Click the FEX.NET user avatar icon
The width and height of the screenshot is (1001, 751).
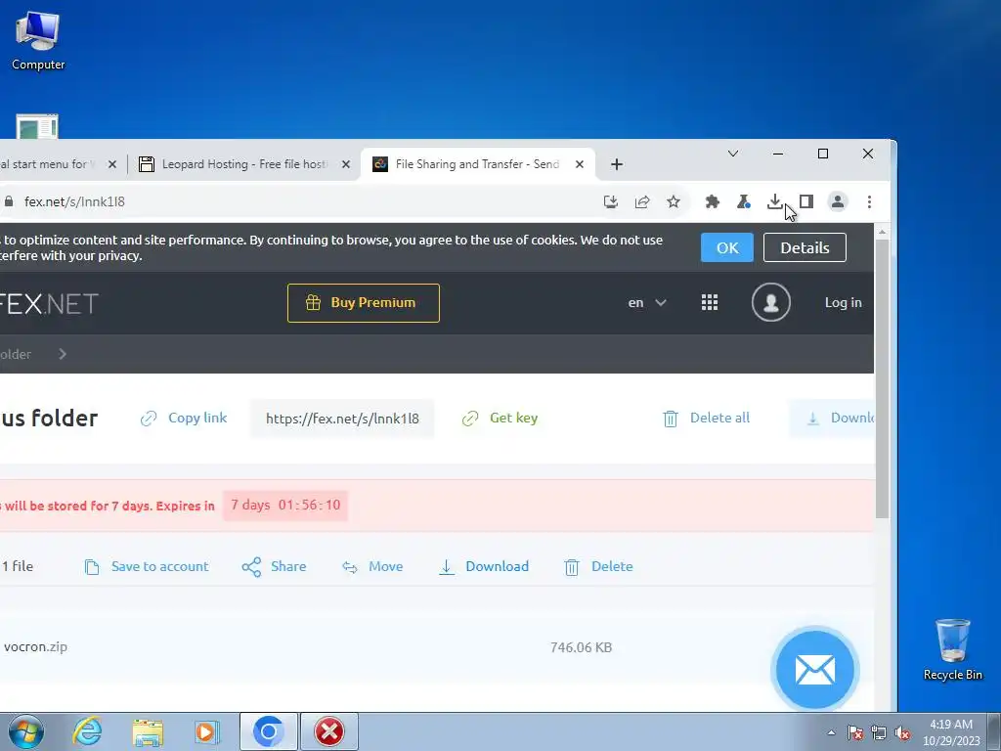[x=771, y=302]
